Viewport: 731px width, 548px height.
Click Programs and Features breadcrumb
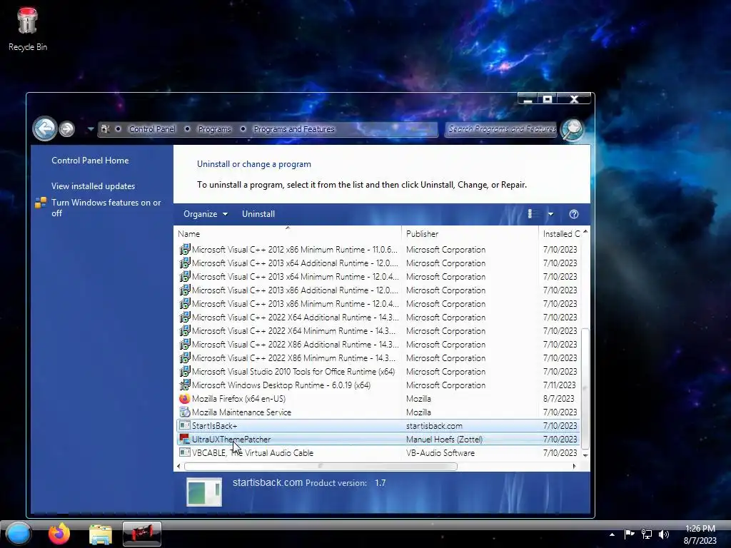[293, 129]
